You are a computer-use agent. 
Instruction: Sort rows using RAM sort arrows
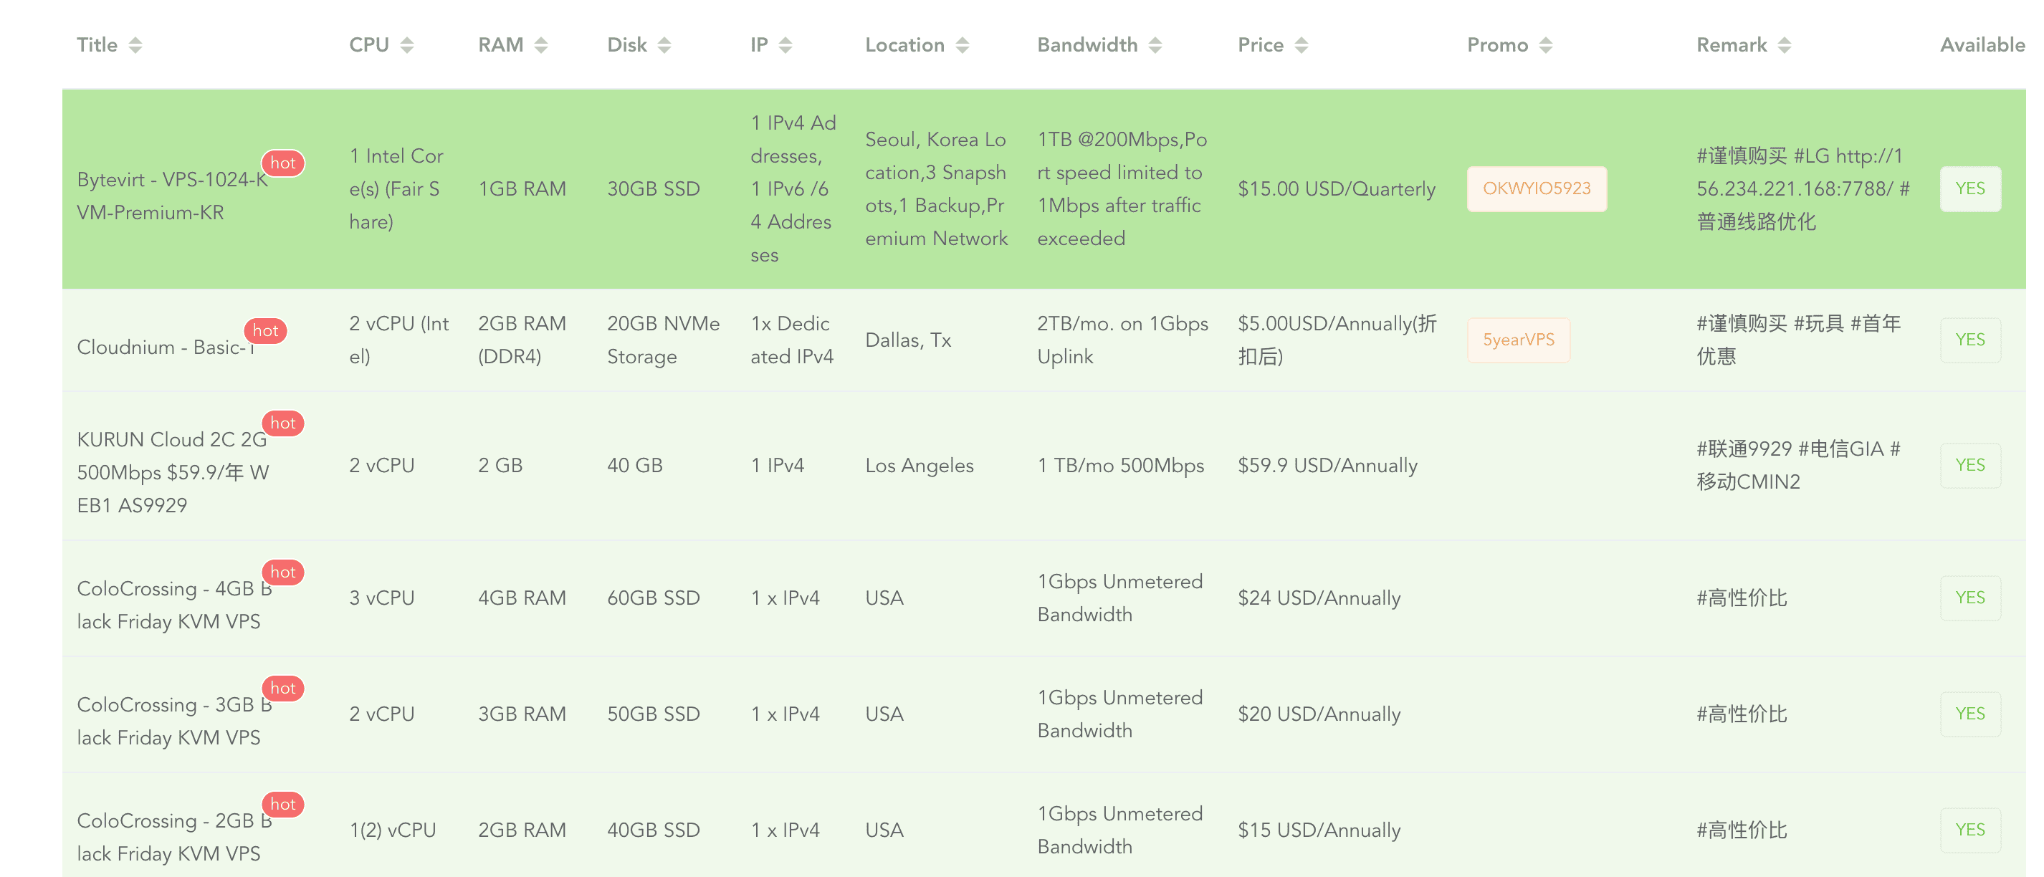click(541, 45)
